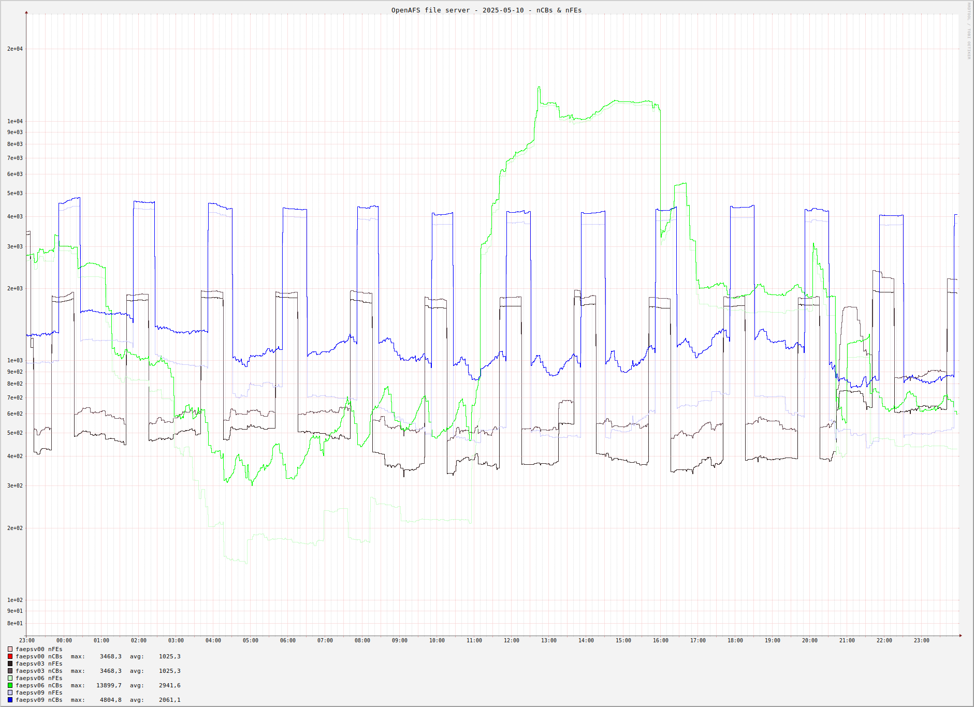Click the faepsv00 nCBs red legend swatch
Image resolution: width=974 pixels, height=707 pixels.
click(10, 656)
